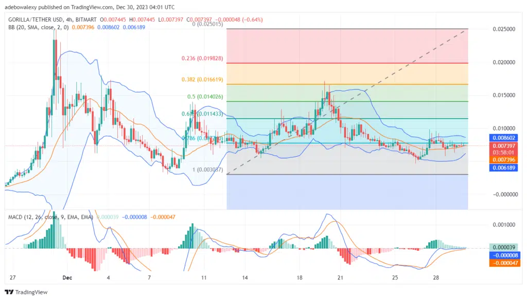Click the 21 date label on the time axis
Image resolution: width=527 pixels, height=300 pixels.
tap(340, 277)
